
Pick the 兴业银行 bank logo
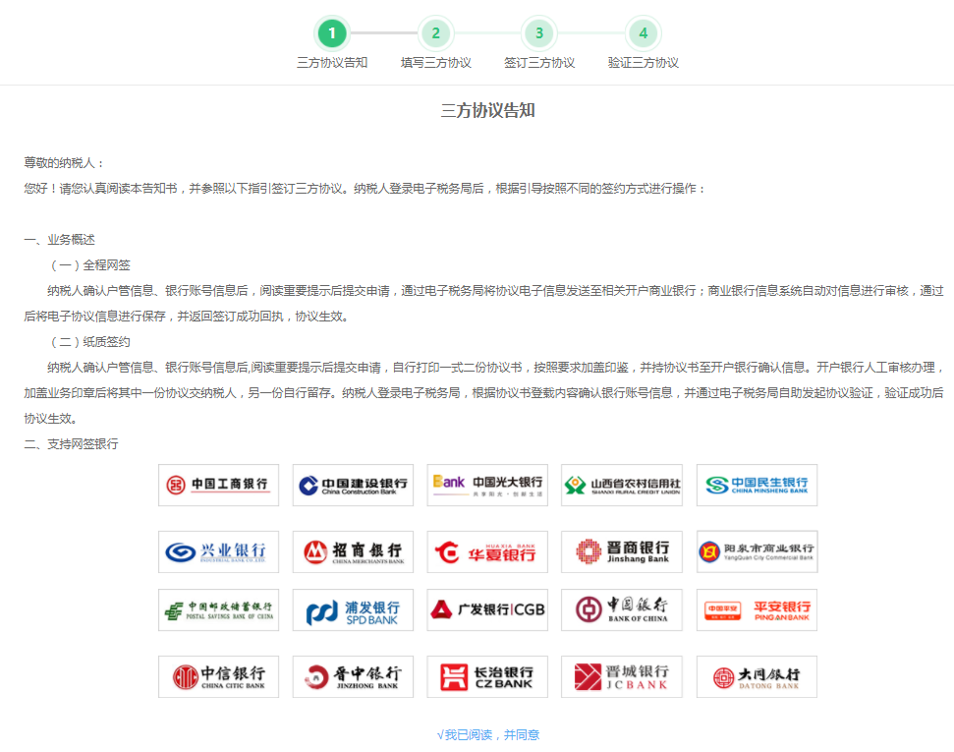point(218,551)
